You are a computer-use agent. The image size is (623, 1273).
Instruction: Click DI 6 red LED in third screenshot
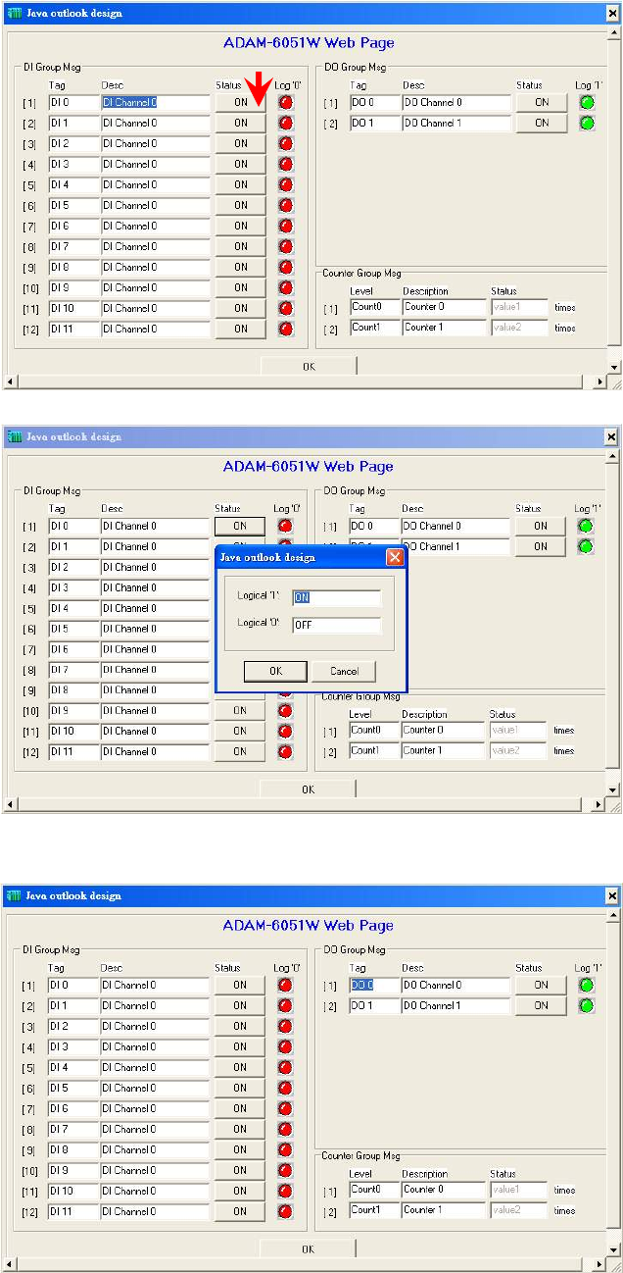(x=285, y=1108)
